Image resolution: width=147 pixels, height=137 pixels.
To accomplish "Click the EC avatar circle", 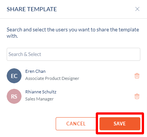I will [x=14, y=76].
